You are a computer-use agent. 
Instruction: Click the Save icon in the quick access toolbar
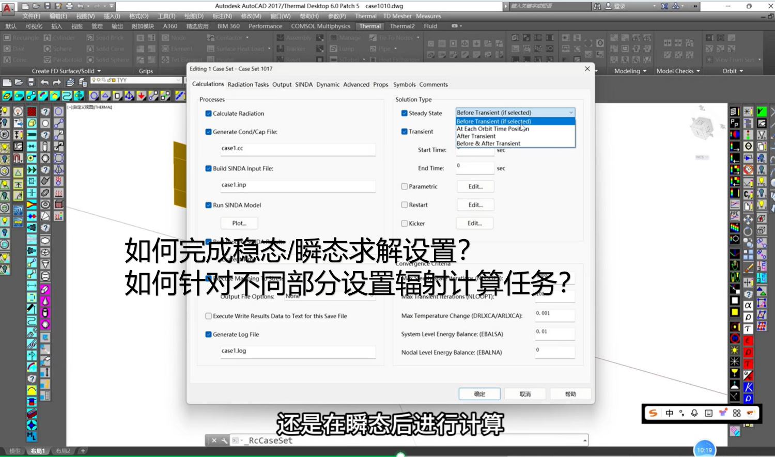[x=48, y=6]
